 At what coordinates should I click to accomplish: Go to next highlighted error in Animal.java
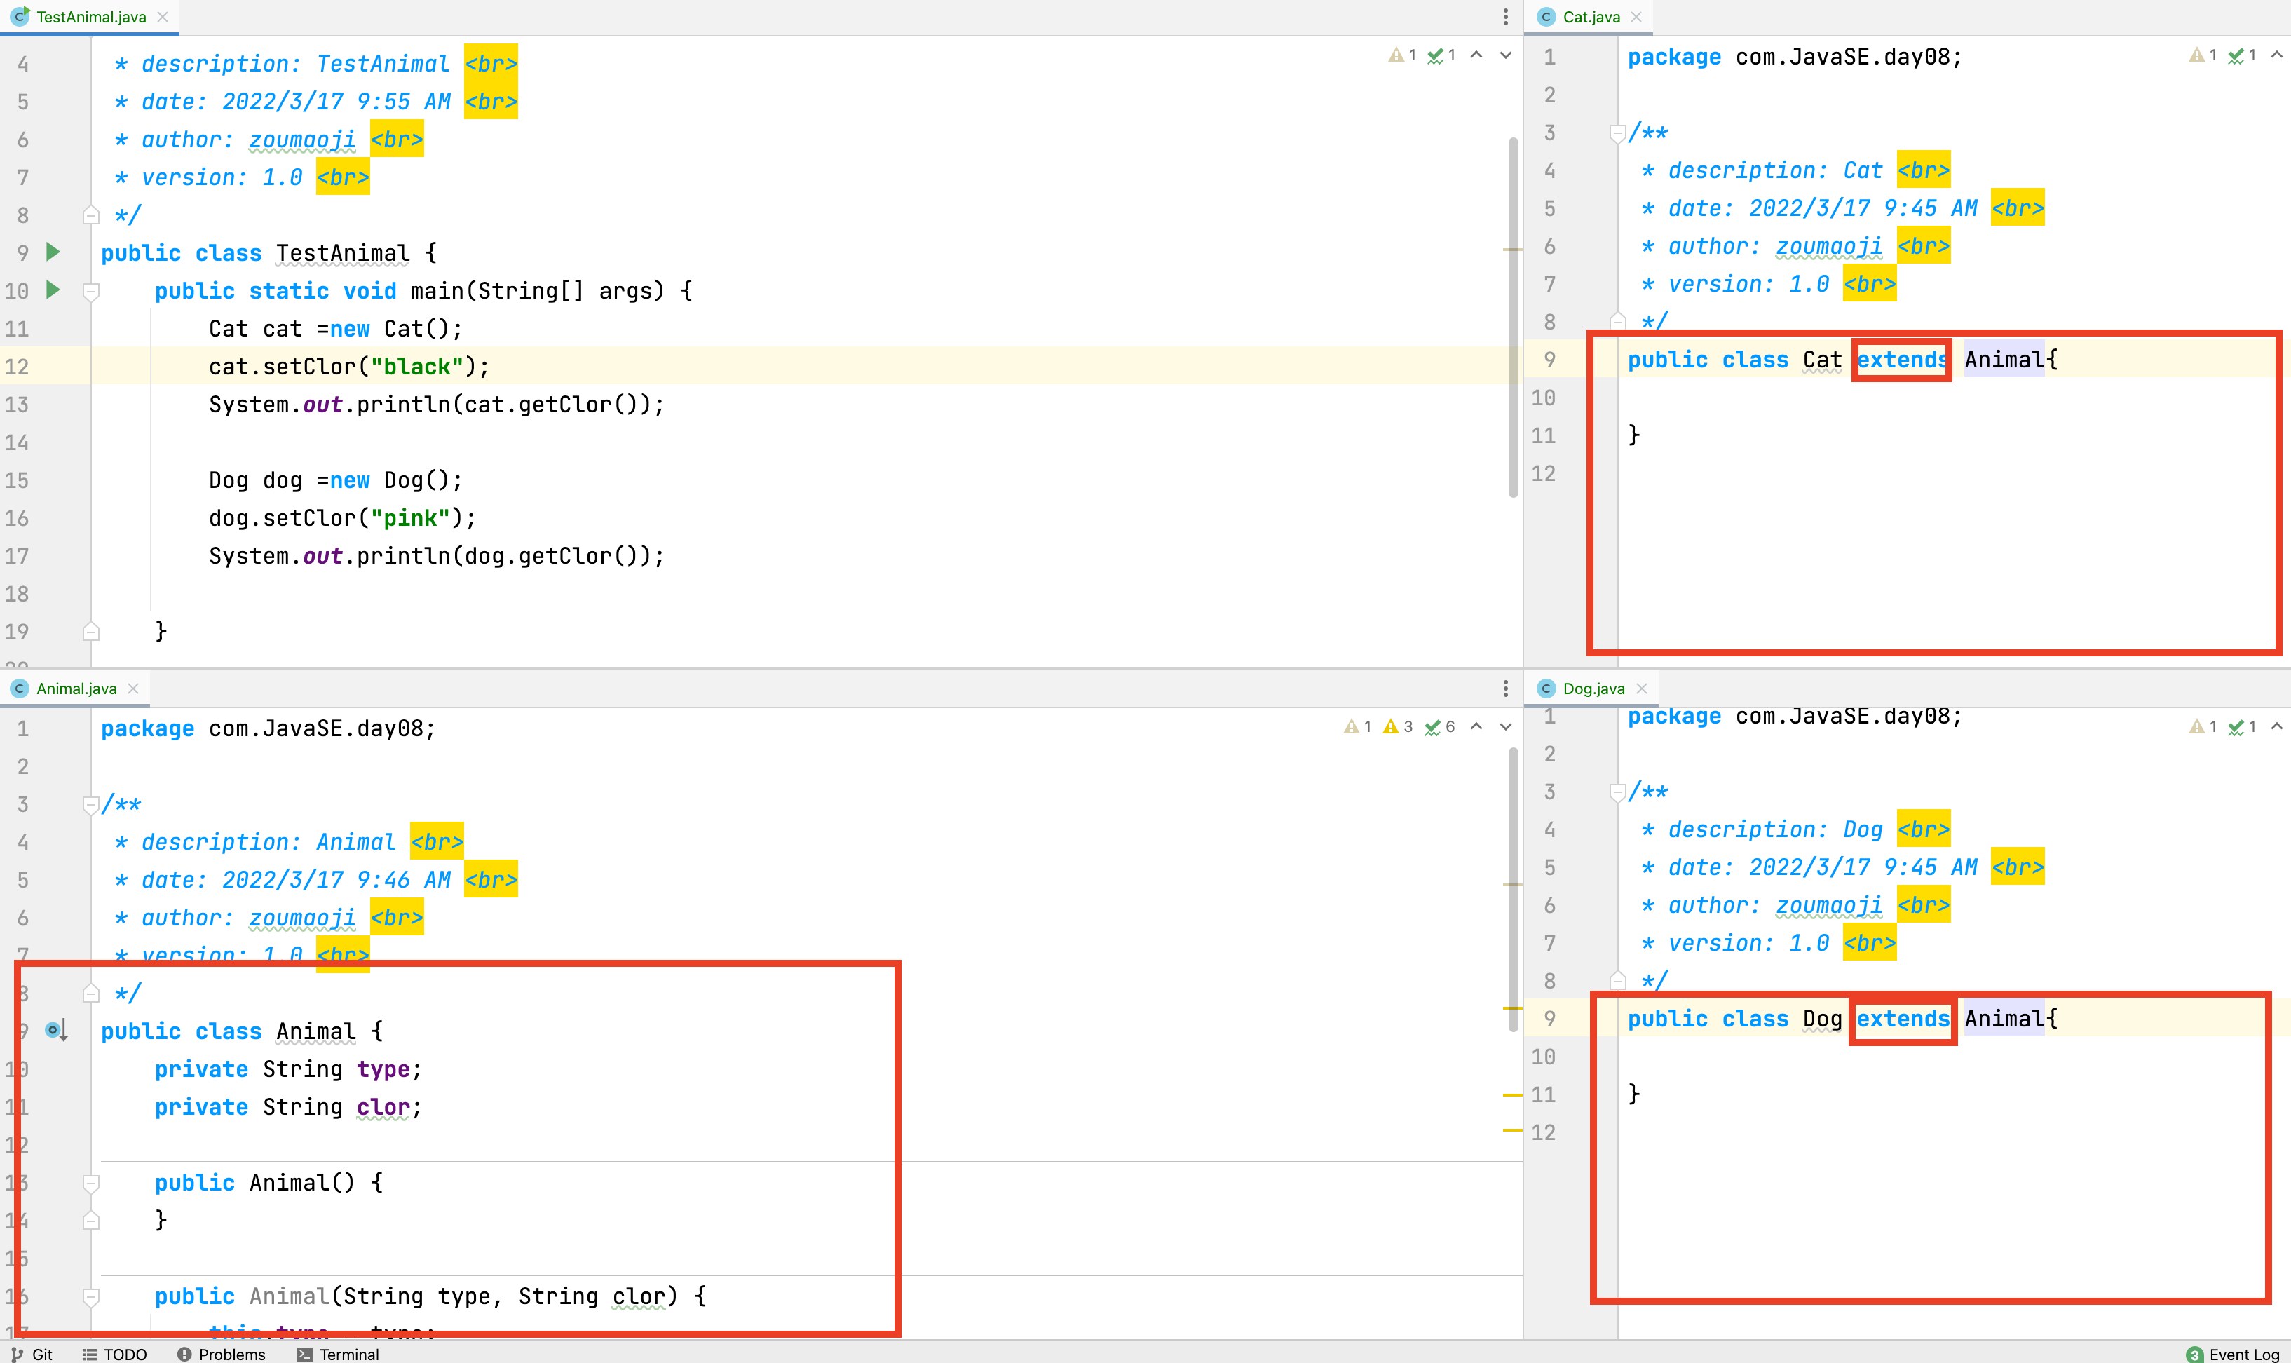tap(1505, 726)
